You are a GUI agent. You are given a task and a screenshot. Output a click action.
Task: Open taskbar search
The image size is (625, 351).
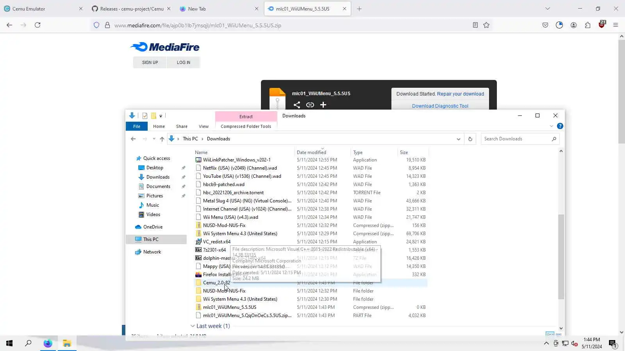coord(28,343)
